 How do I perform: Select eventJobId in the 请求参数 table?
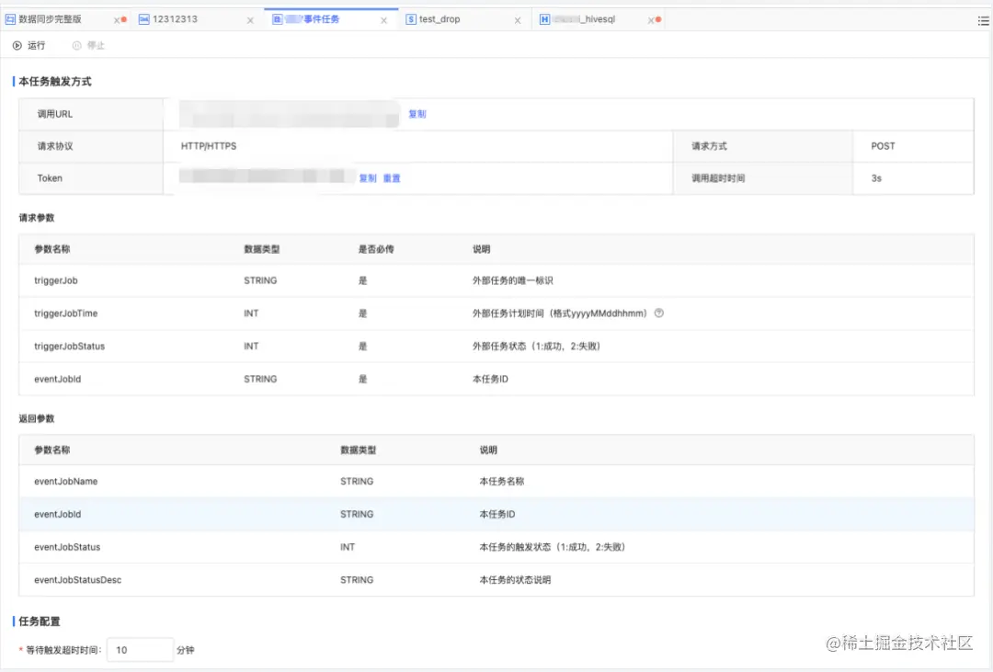(x=58, y=380)
